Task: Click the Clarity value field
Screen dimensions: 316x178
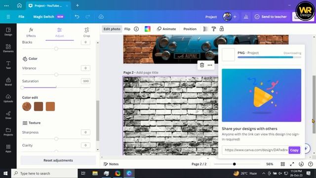Action: (85, 145)
